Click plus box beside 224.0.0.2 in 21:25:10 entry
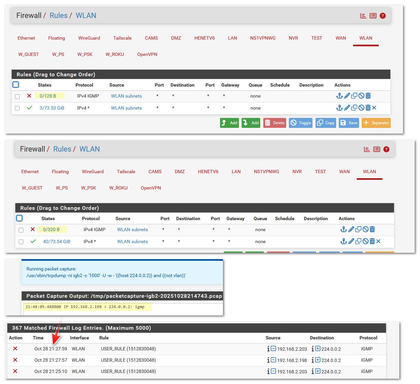 317,371
